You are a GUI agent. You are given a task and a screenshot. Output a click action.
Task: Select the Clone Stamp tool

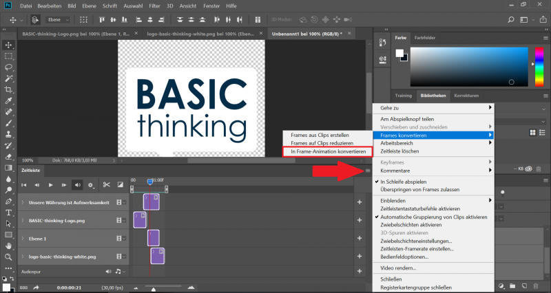pos(8,134)
